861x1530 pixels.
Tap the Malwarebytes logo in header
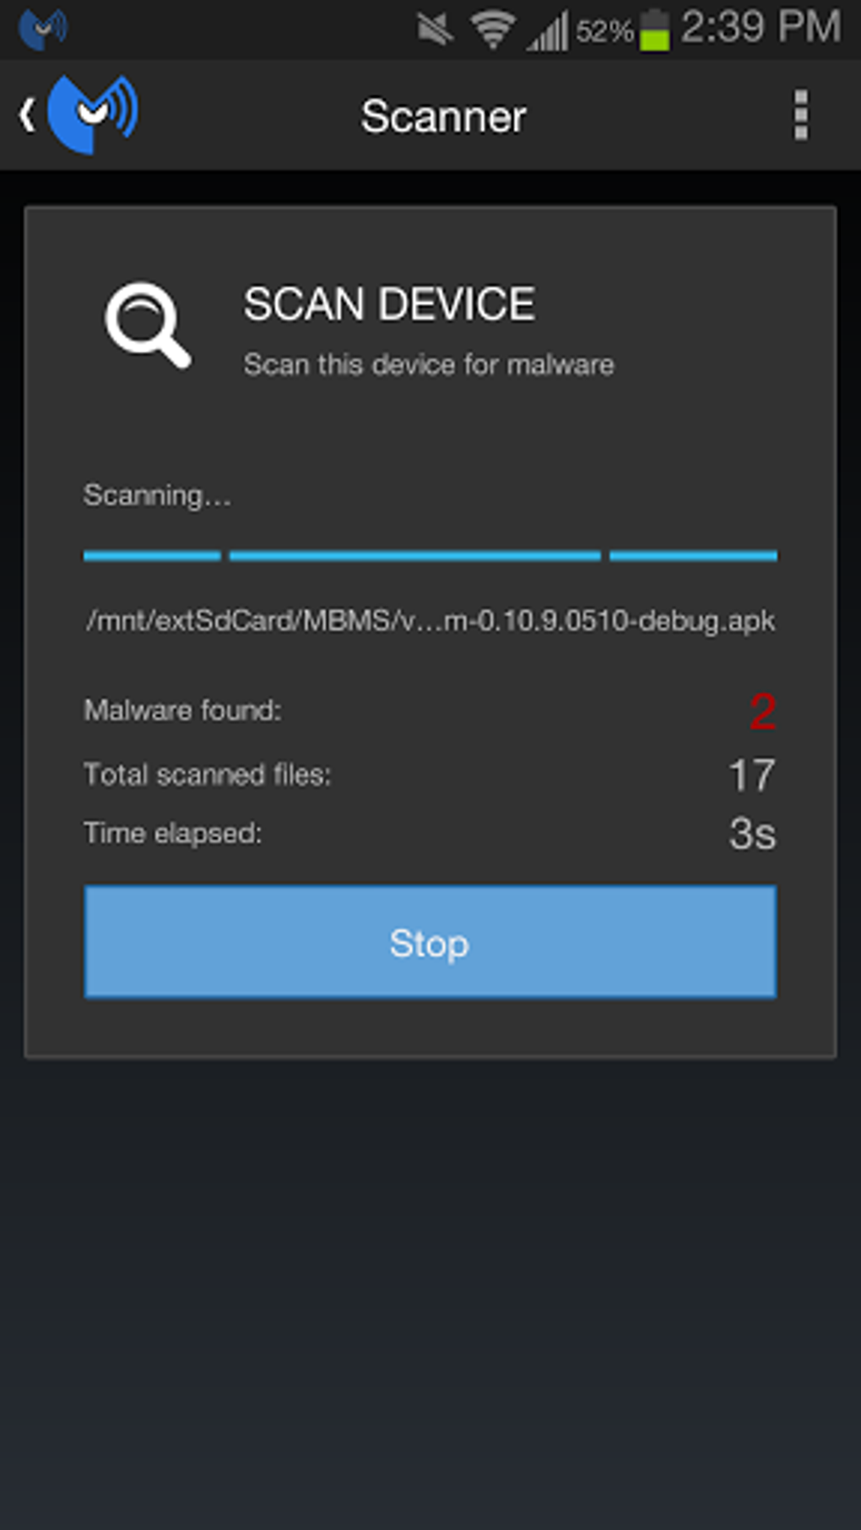[93, 114]
